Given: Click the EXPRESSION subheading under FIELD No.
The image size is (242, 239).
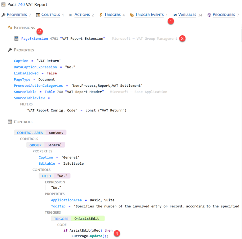Looking at the screenshot, I should click(x=55, y=182).
